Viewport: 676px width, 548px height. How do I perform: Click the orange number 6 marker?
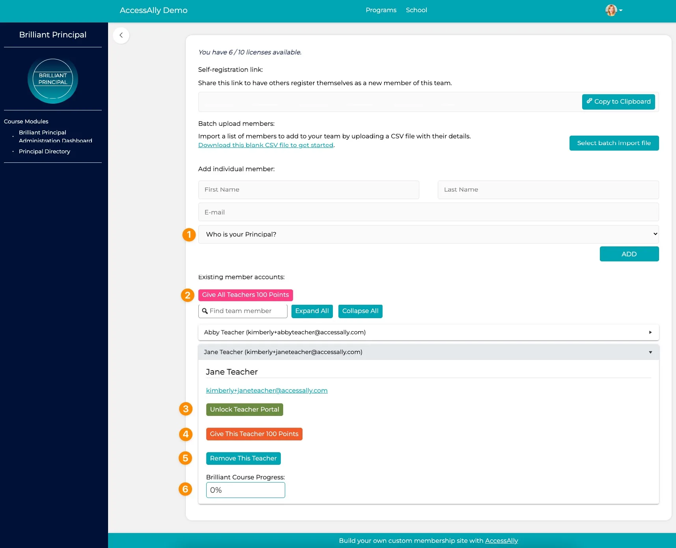click(185, 489)
